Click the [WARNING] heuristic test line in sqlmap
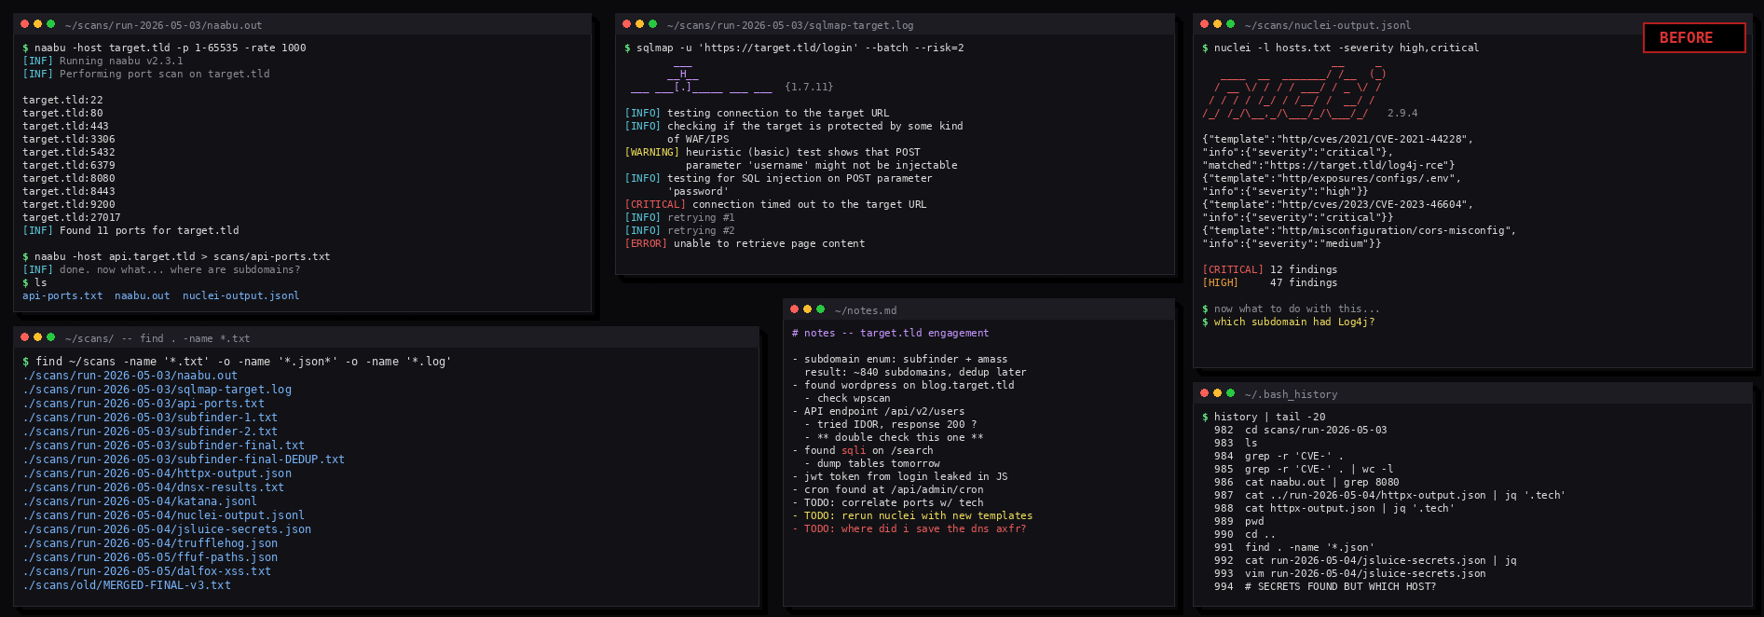The image size is (1764, 617). pos(773,152)
